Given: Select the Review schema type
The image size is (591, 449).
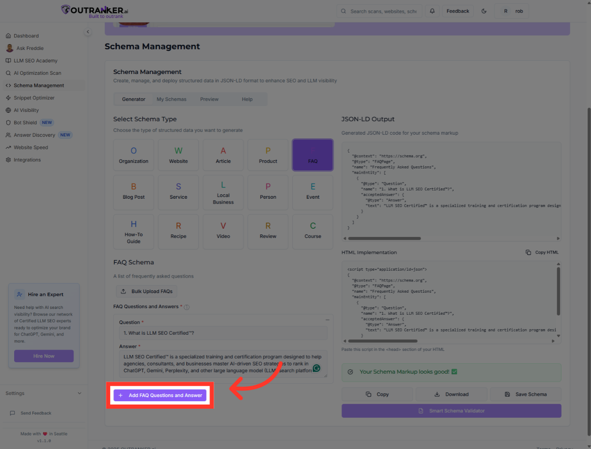Looking at the screenshot, I should pos(268,232).
